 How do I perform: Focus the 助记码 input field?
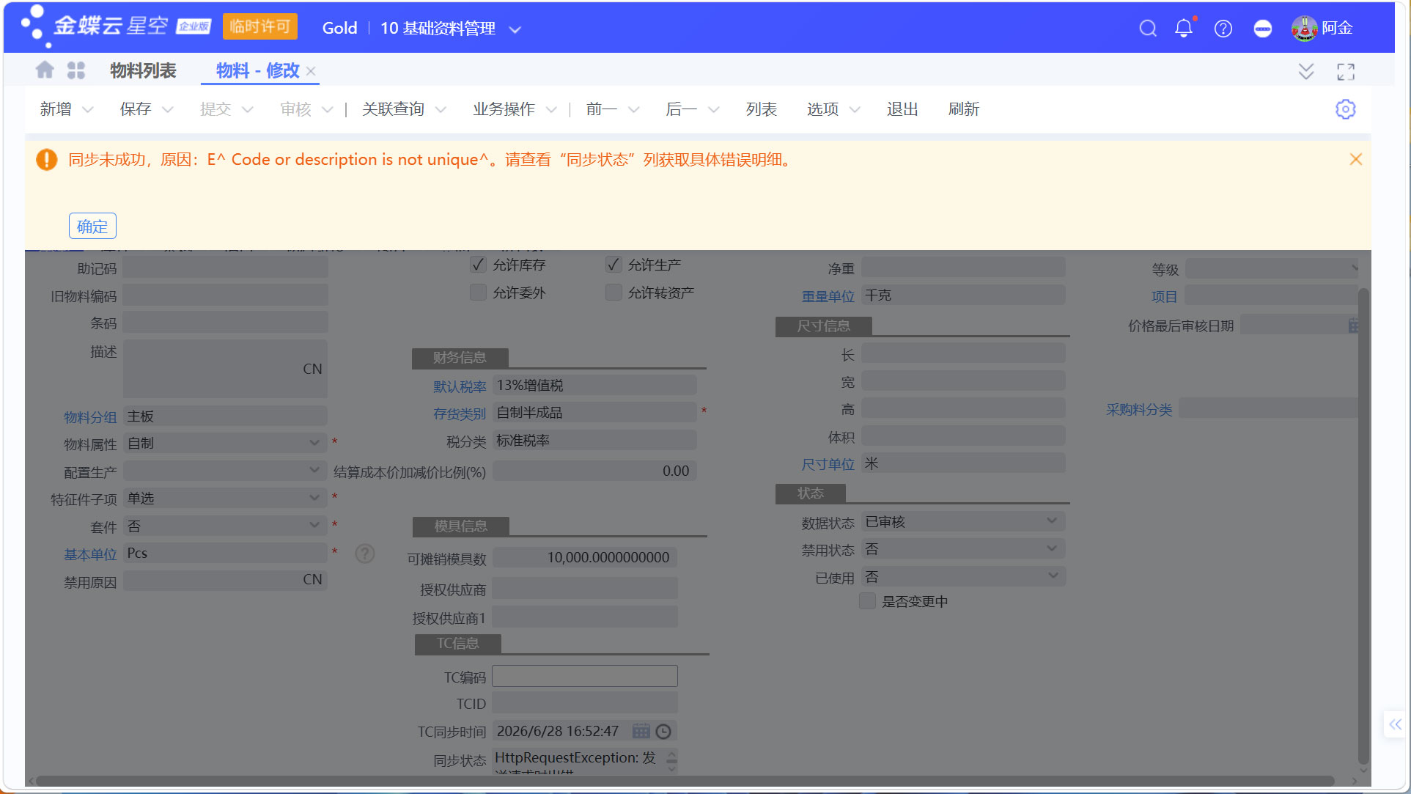(x=225, y=268)
